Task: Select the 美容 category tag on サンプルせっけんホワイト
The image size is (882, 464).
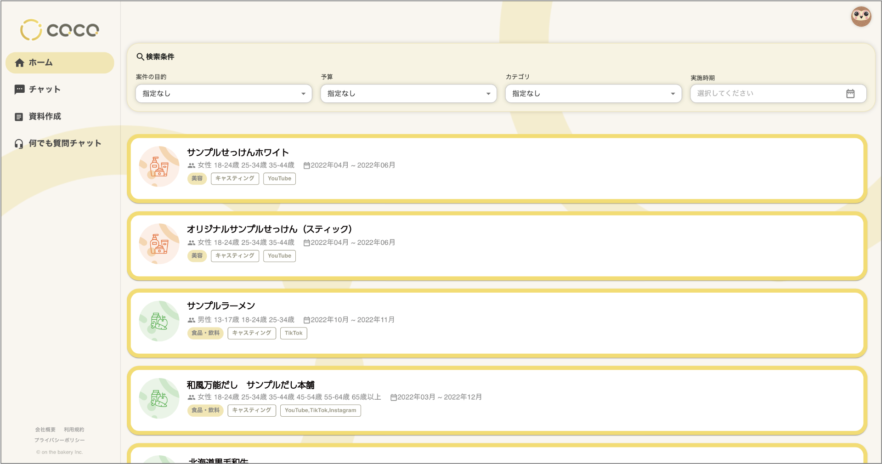Action: click(197, 179)
